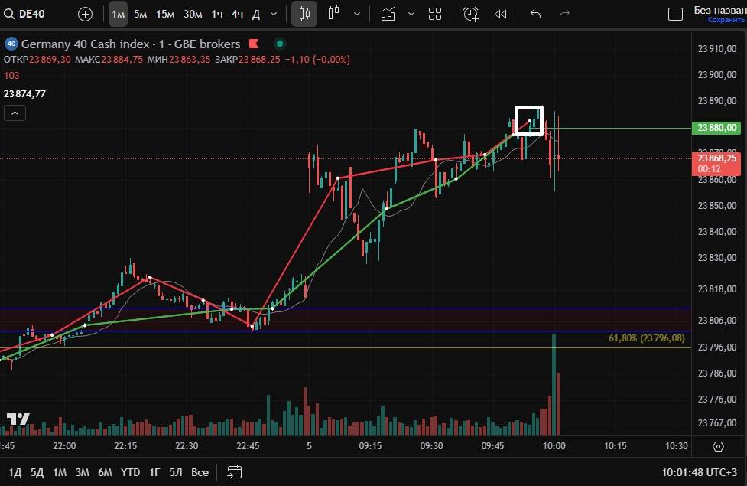Click the candlestick chart type icon
The image size is (747, 486).
pyautogui.click(x=304, y=14)
